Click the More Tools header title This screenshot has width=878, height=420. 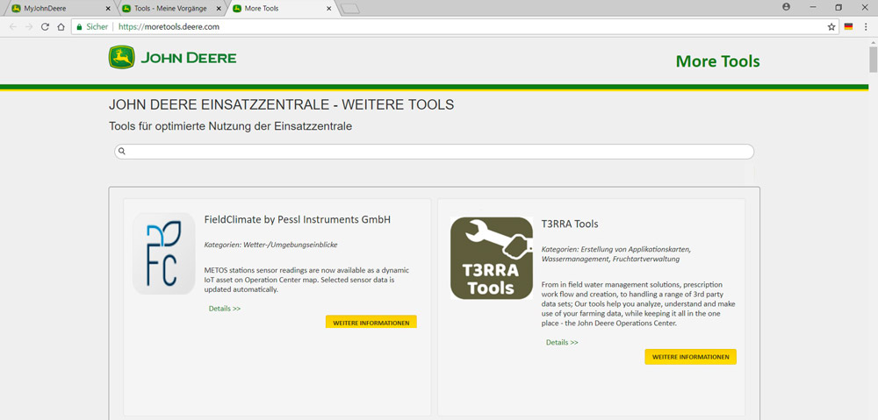[x=718, y=61]
